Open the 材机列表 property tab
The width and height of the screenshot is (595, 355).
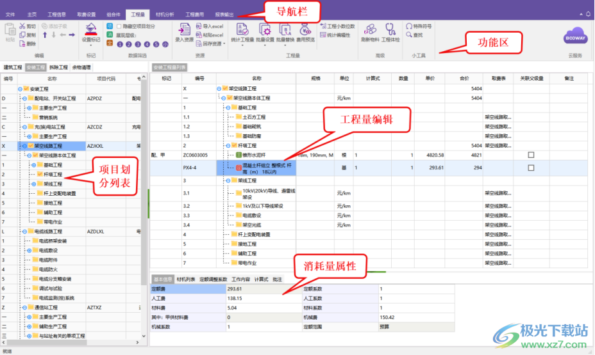[x=185, y=280]
